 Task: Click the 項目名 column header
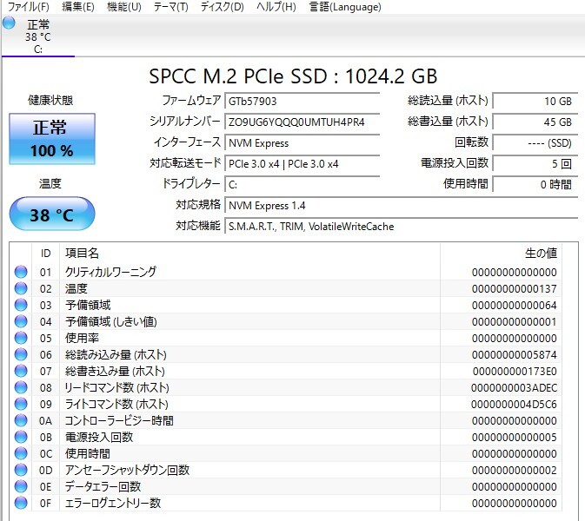click(x=83, y=253)
